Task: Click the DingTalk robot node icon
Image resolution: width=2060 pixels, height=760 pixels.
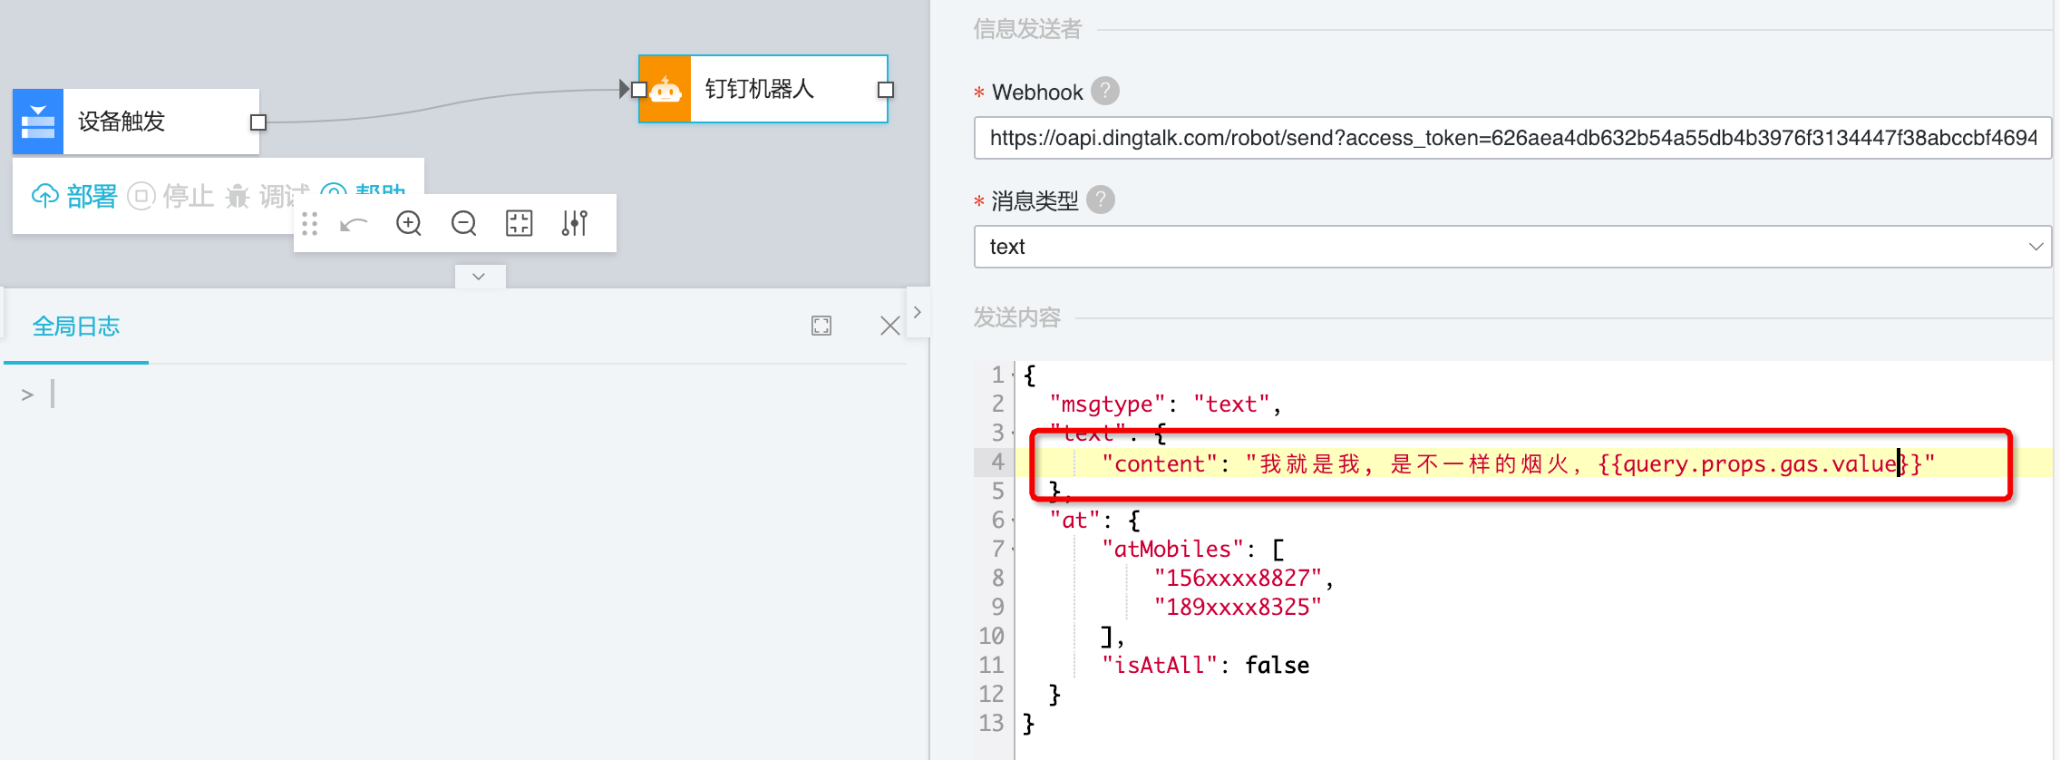Action: 666,89
